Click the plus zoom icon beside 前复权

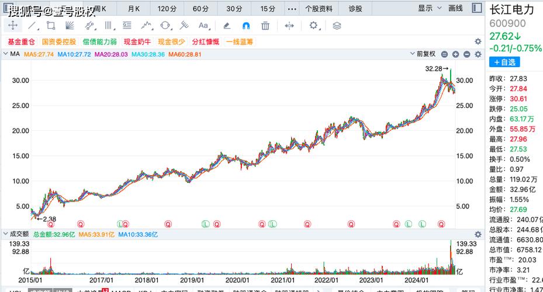coord(455,54)
